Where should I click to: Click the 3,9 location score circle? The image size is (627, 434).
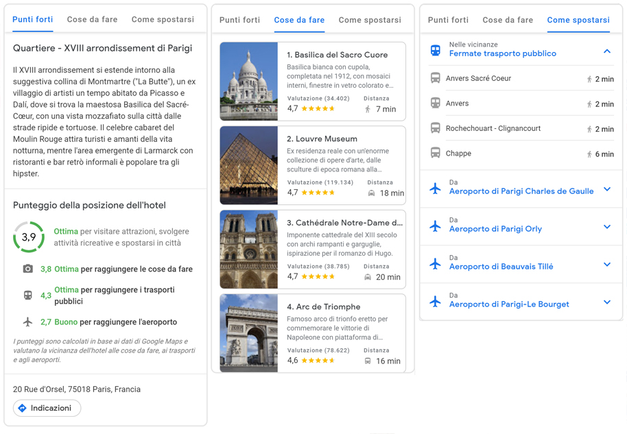pos(28,237)
